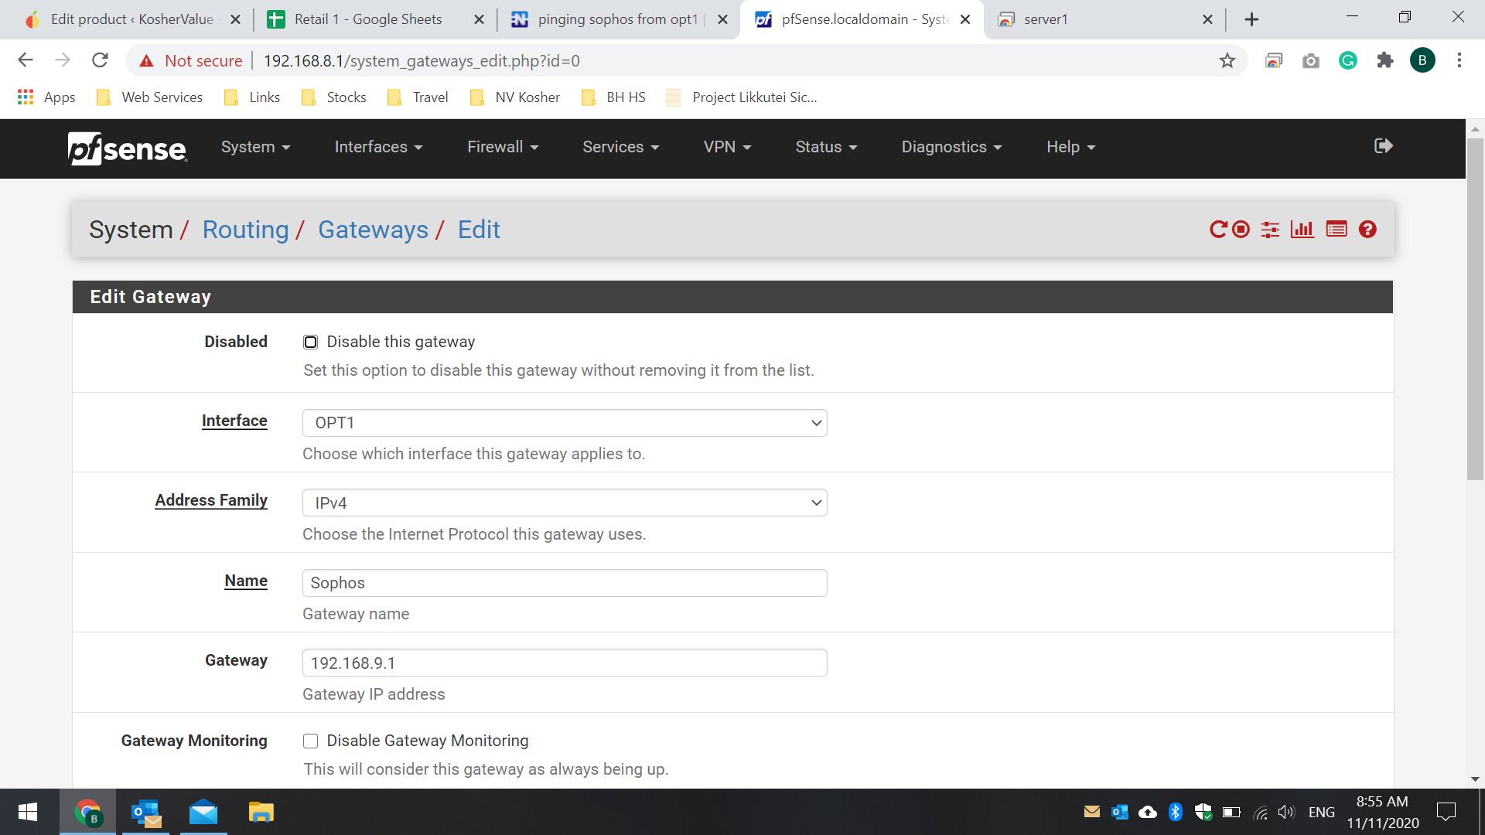Bookmark this page with the star icon
This screenshot has height=835, width=1485.
(1227, 60)
